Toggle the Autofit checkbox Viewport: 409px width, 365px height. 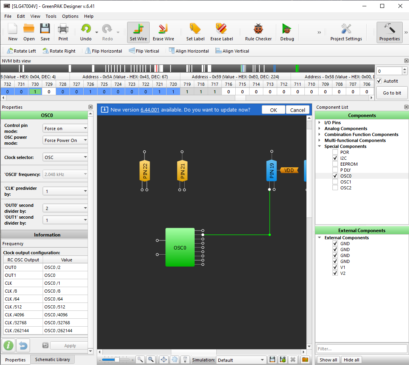[x=379, y=81]
